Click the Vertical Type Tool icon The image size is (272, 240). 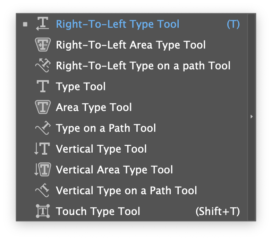tap(42, 149)
